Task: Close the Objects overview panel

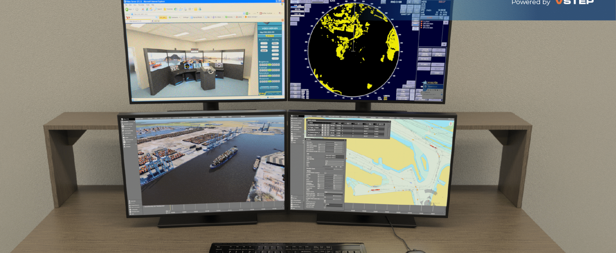Action: click(389, 122)
